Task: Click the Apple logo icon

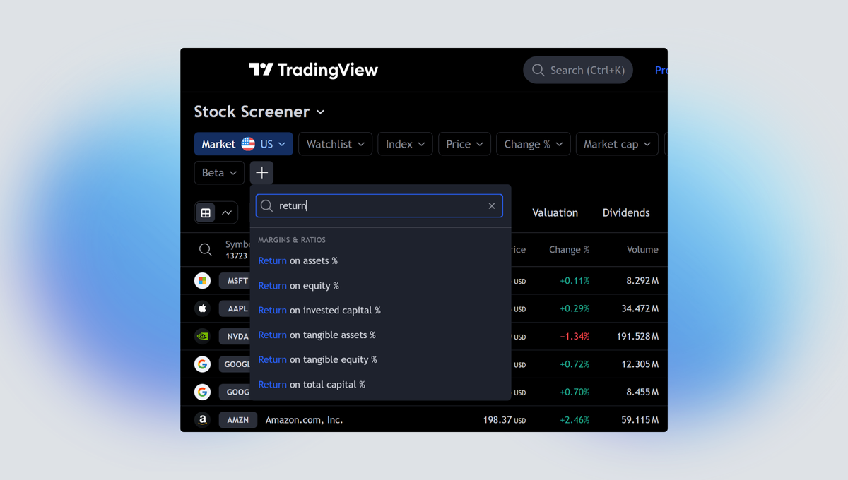Action: pos(202,308)
